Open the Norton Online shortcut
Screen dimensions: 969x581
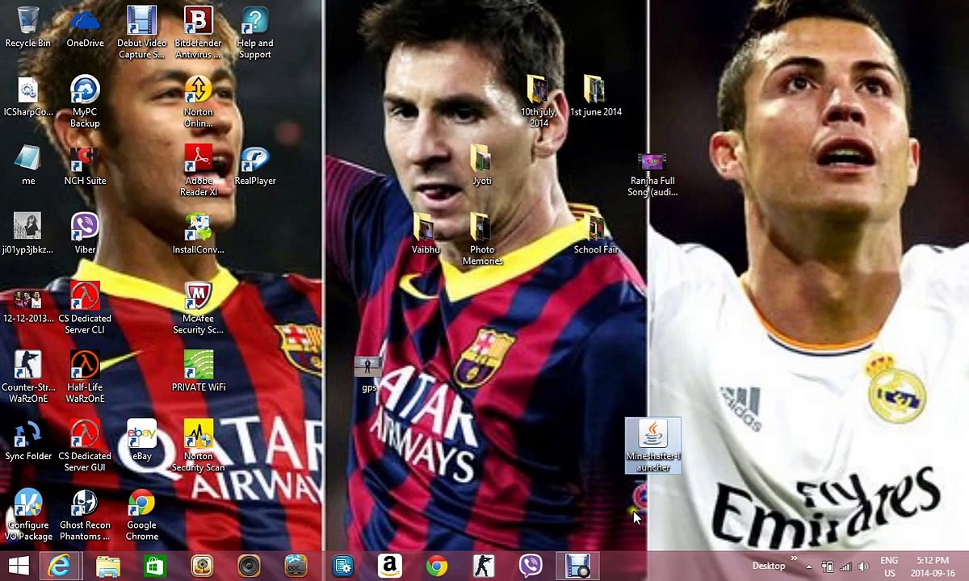point(199,102)
